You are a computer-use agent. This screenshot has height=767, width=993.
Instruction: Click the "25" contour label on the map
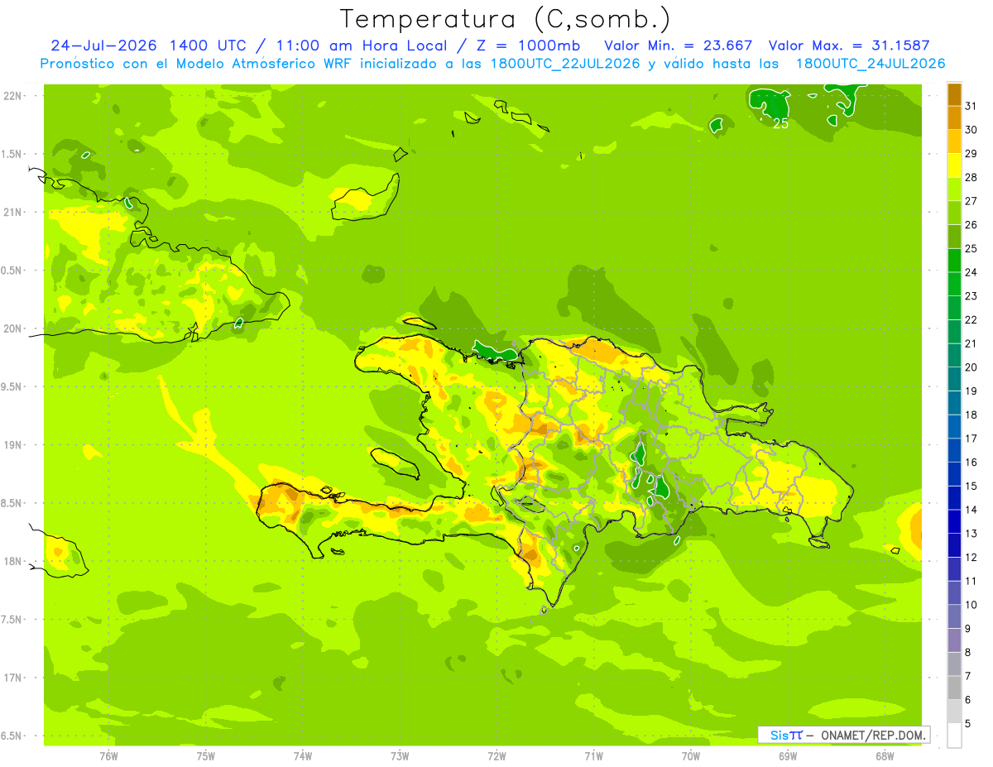pyautogui.click(x=780, y=124)
